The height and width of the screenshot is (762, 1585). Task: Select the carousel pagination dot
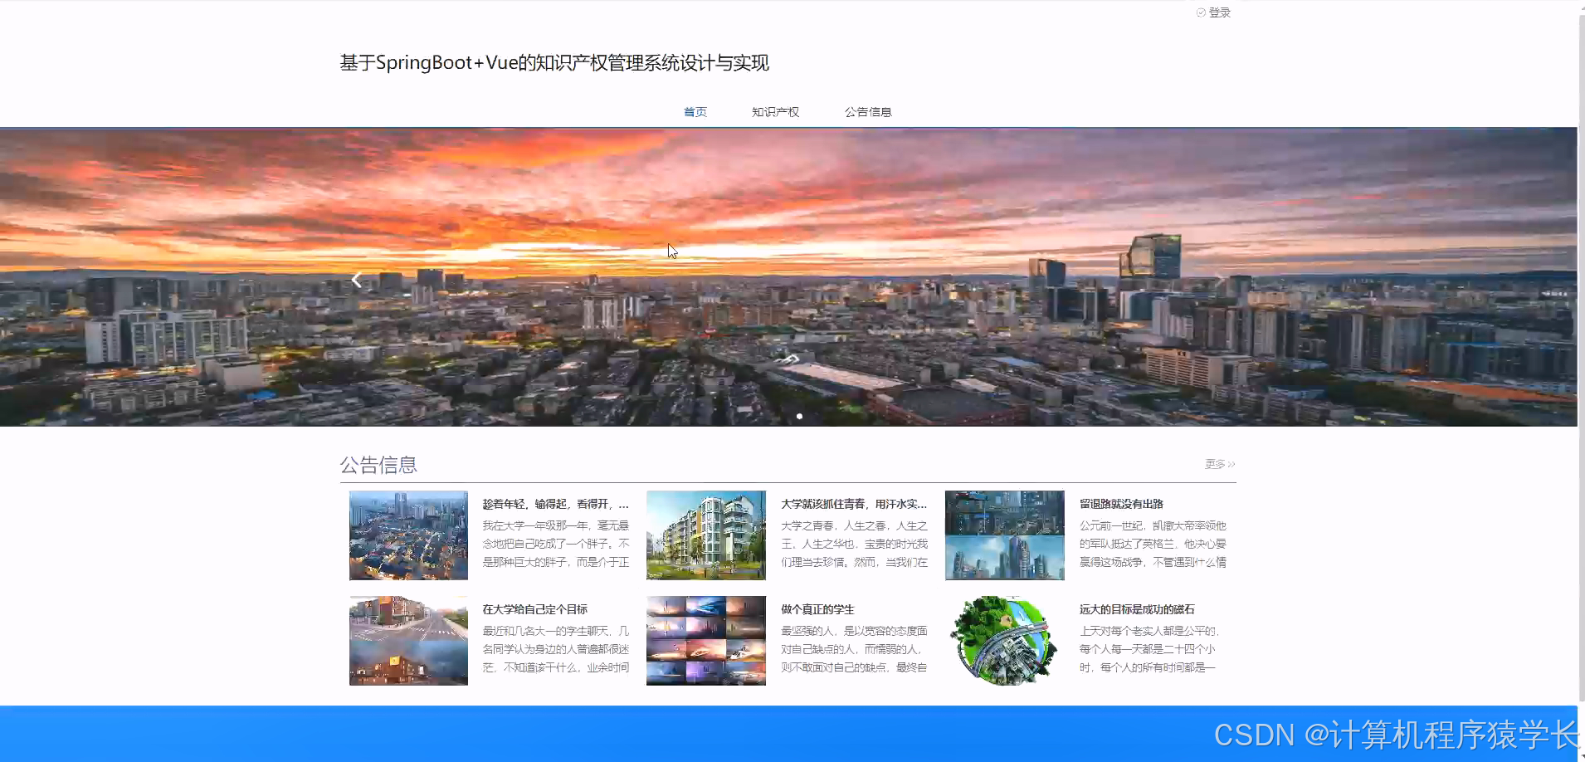click(800, 416)
